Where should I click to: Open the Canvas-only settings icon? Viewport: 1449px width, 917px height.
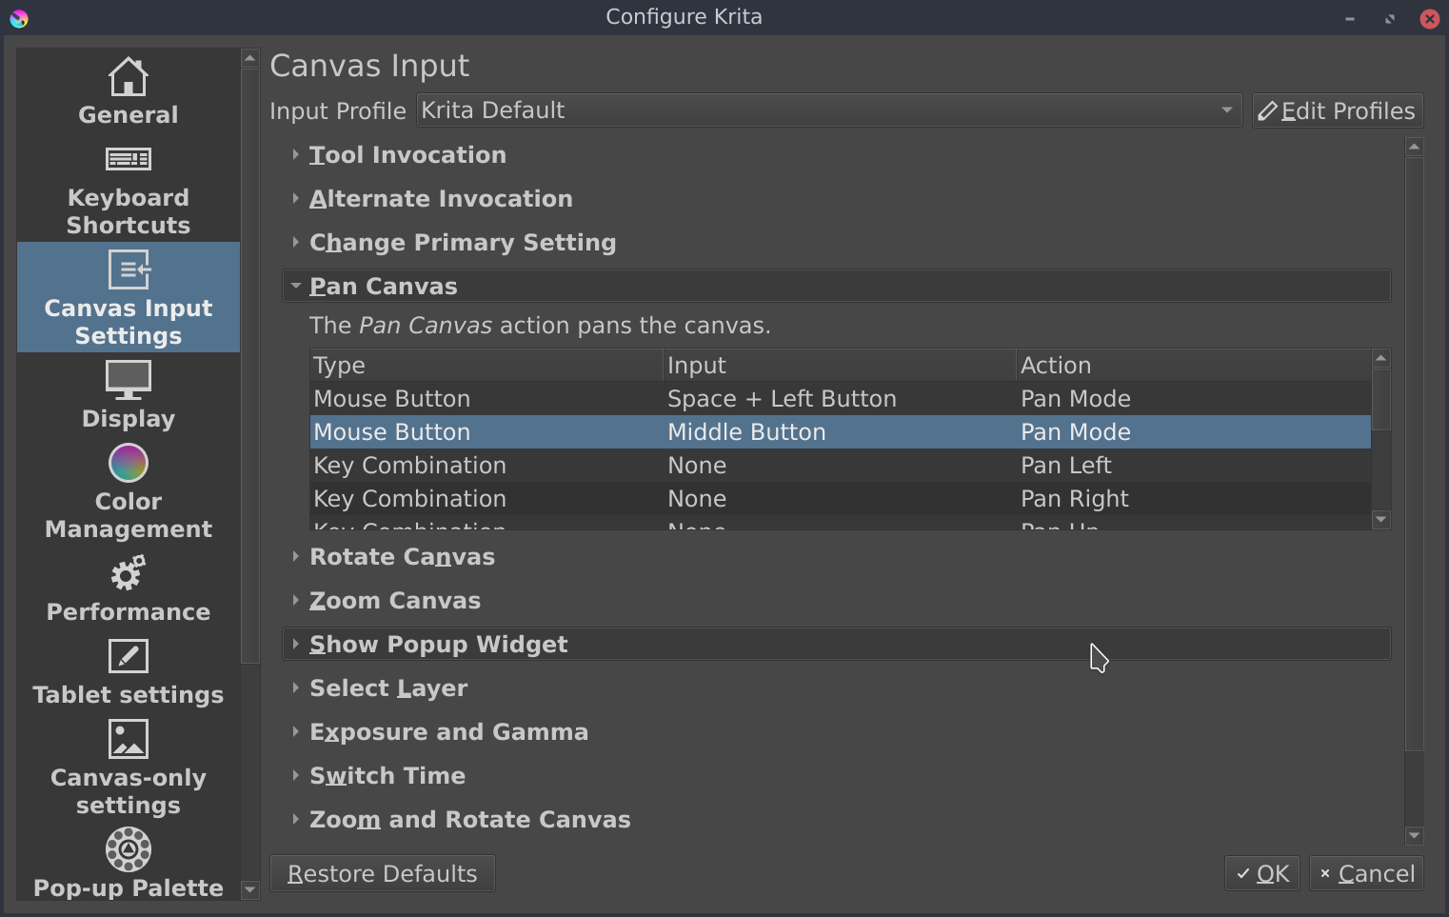click(129, 739)
